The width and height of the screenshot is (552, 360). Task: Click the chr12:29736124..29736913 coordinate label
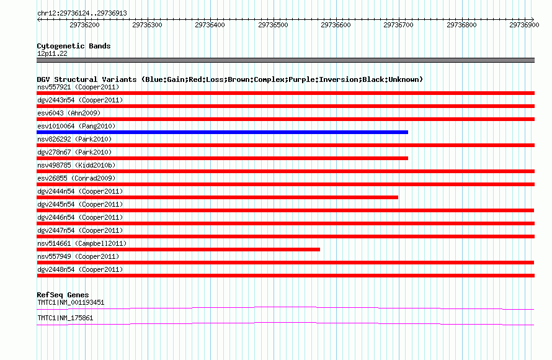(x=82, y=13)
